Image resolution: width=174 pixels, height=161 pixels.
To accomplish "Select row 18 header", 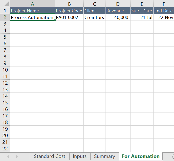I will coord(5,122).
